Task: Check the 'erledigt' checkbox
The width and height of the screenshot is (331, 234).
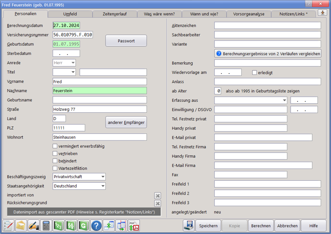Action: (x=255, y=73)
